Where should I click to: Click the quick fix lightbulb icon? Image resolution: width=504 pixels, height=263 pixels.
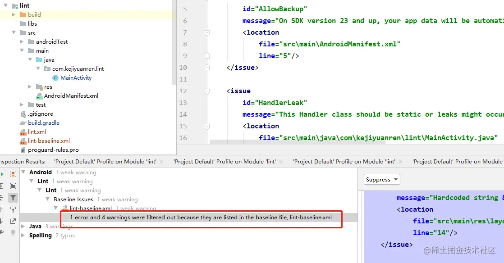point(13,232)
